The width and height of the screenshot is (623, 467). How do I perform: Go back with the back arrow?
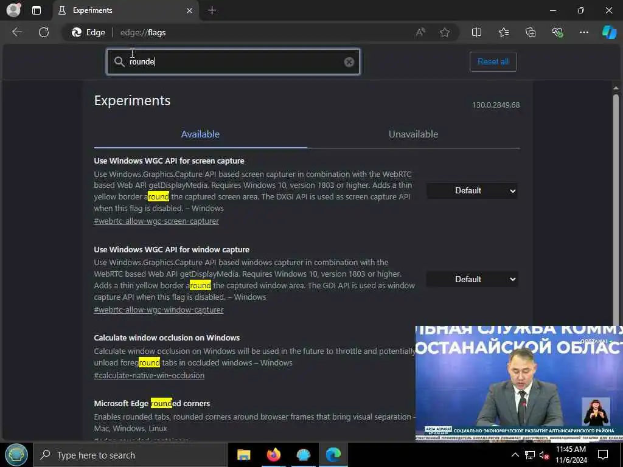coord(16,32)
